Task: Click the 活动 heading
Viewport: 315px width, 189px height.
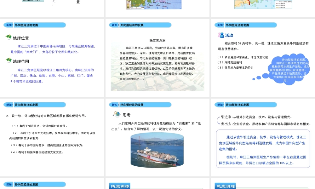Action: (229, 35)
